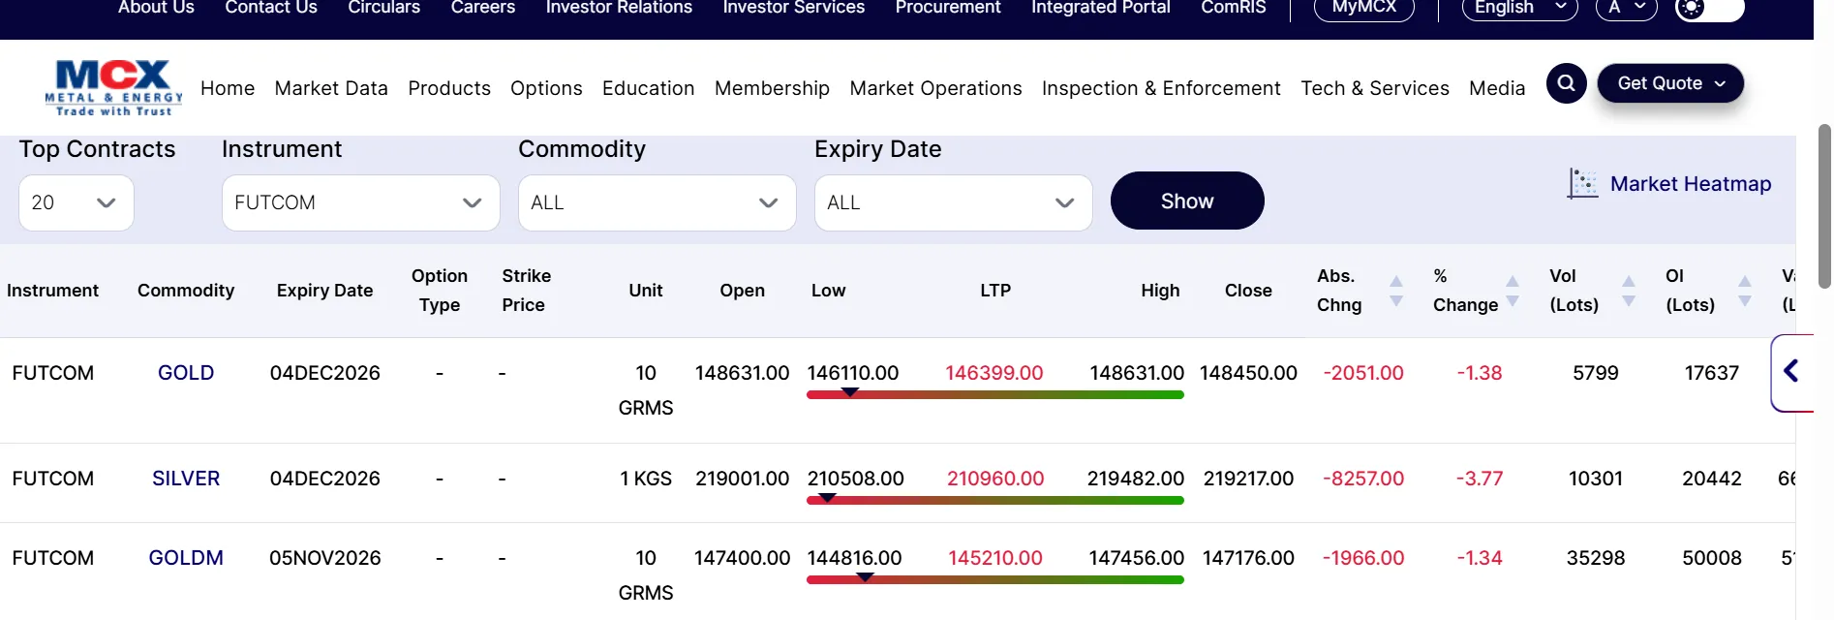The height and width of the screenshot is (620, 1834).
Task: Click the MCX Metal & Energy logo
Action: tap(113, 88)
